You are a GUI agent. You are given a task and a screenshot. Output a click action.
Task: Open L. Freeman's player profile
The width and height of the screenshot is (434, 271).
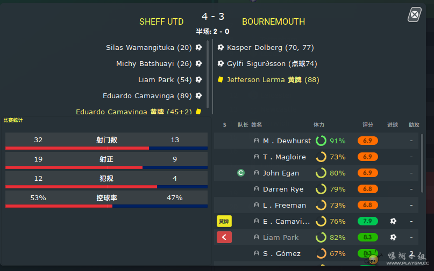(x=284, y=205)
